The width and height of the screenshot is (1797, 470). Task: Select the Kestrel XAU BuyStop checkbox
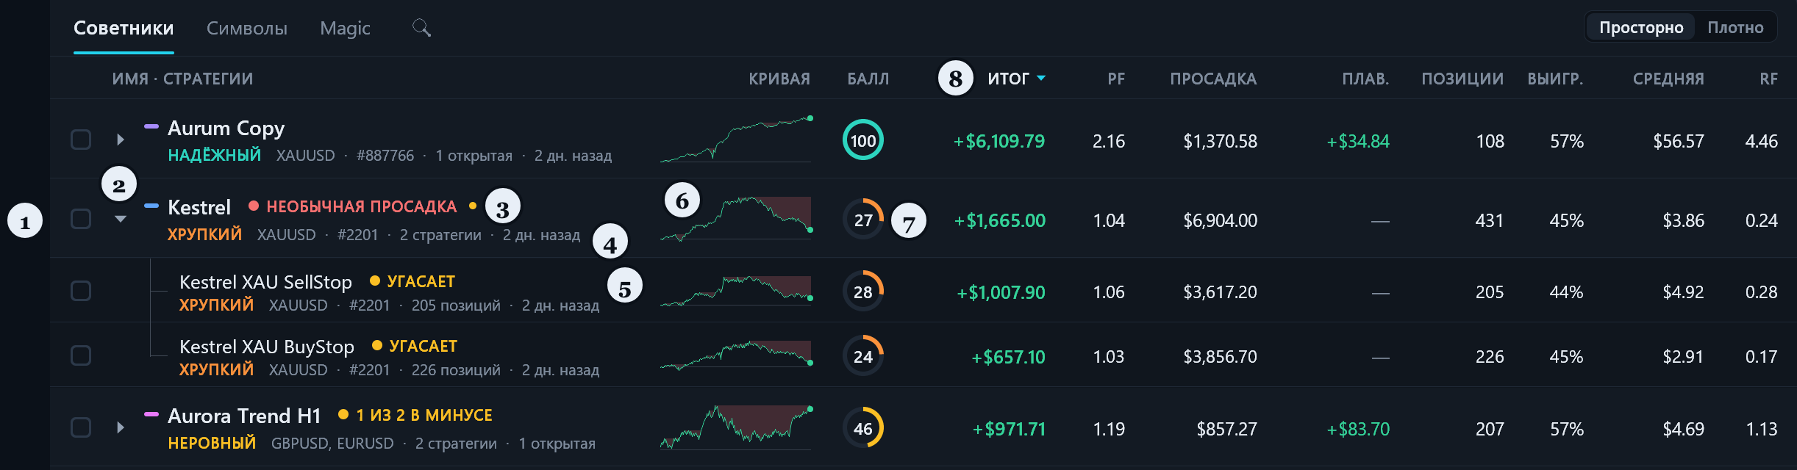(x=81, y=355)
